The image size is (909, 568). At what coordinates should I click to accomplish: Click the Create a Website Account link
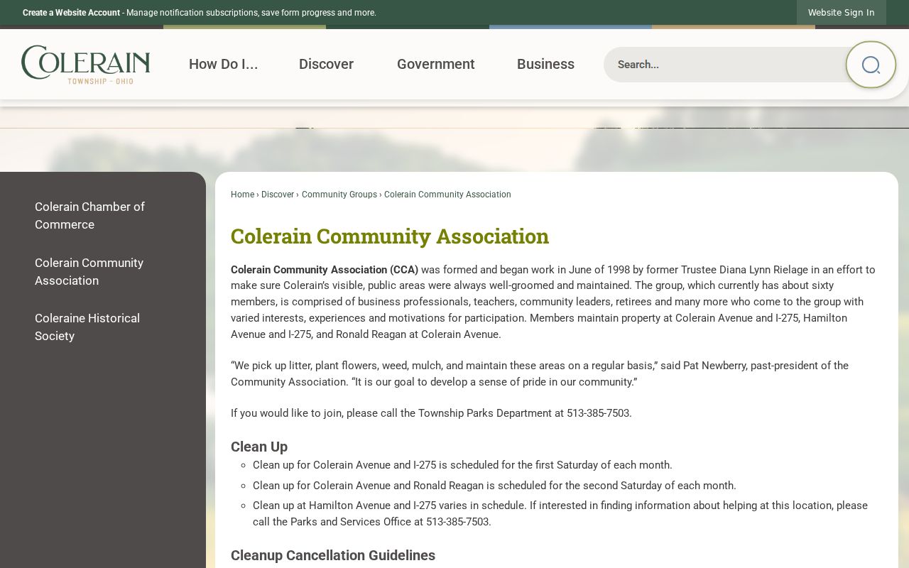pos(71,13)
